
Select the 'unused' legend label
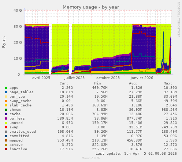[x=16, y=123]
